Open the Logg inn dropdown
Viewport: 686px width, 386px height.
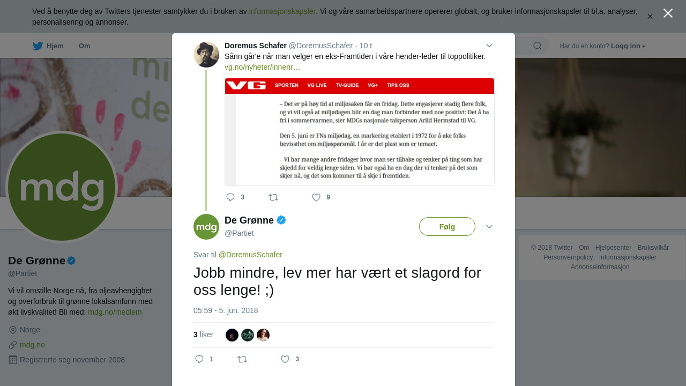628,46
